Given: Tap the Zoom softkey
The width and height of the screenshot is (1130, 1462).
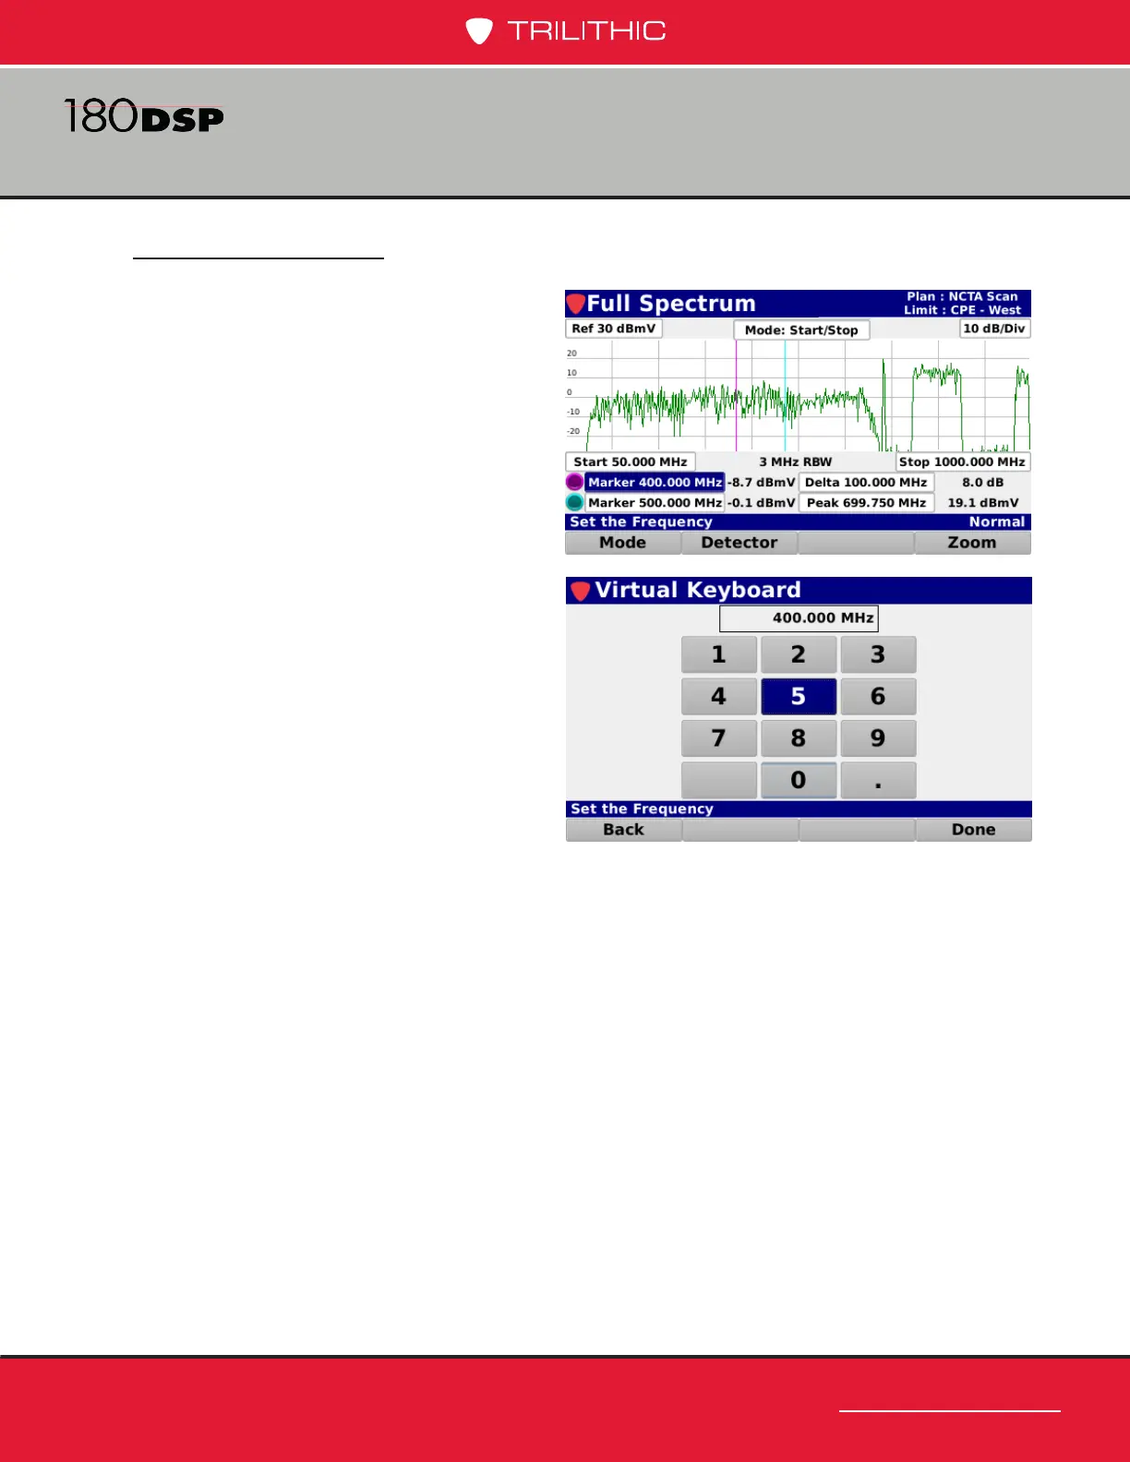Looking at the screenshot, I should click(x=972, y=543).
